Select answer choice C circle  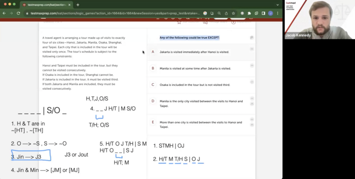point(153,84)
